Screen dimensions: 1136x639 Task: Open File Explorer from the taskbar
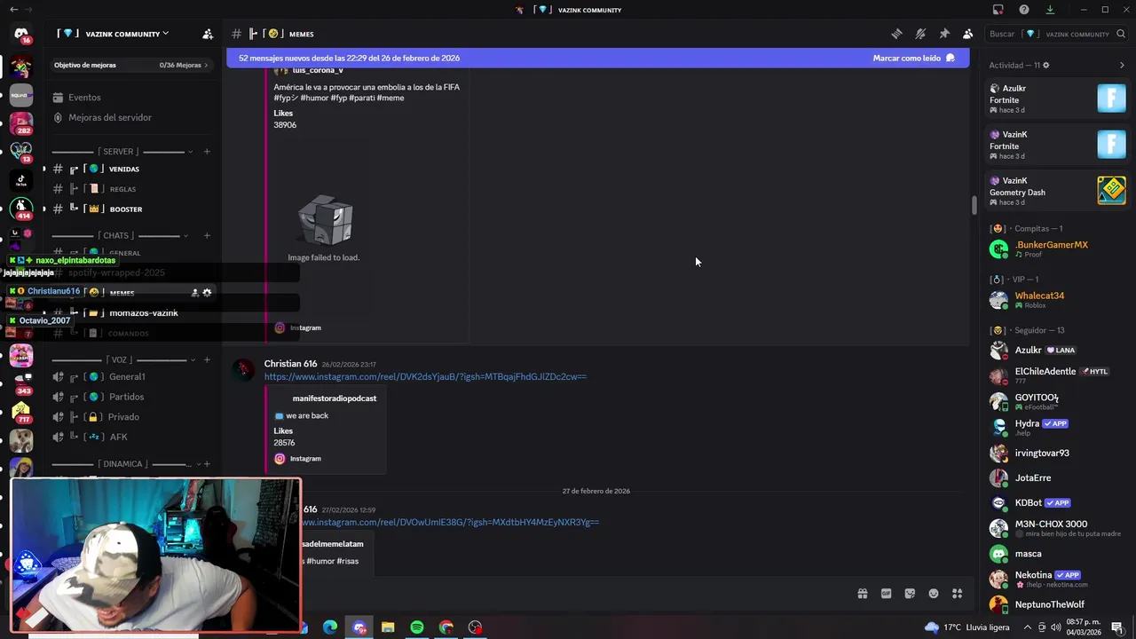coord(388,627)
